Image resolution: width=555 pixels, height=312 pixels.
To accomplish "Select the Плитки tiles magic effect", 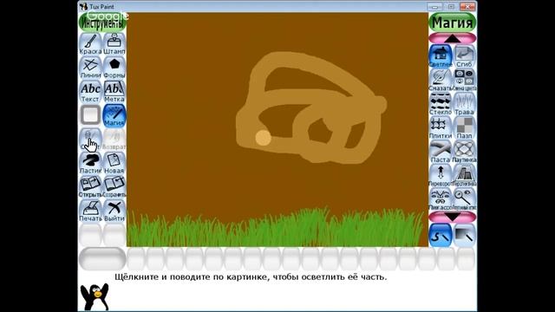I will tap(441, 127).
